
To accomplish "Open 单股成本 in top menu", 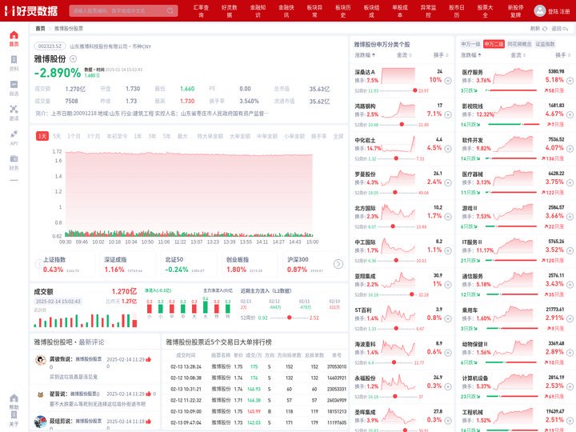I will [400, 11].
